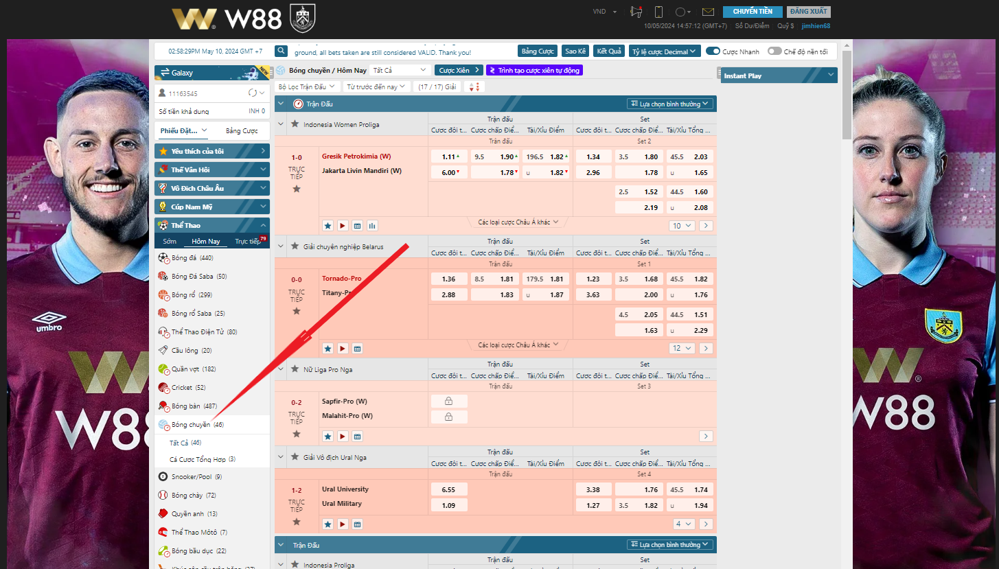Click the Cầu lông badminton icon
The width and height of the screenshot is (999, 569).
pyautogui.click(x=163, y=351)
